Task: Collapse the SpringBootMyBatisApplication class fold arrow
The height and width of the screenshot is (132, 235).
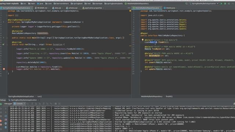Action: (x=4, y=22)
